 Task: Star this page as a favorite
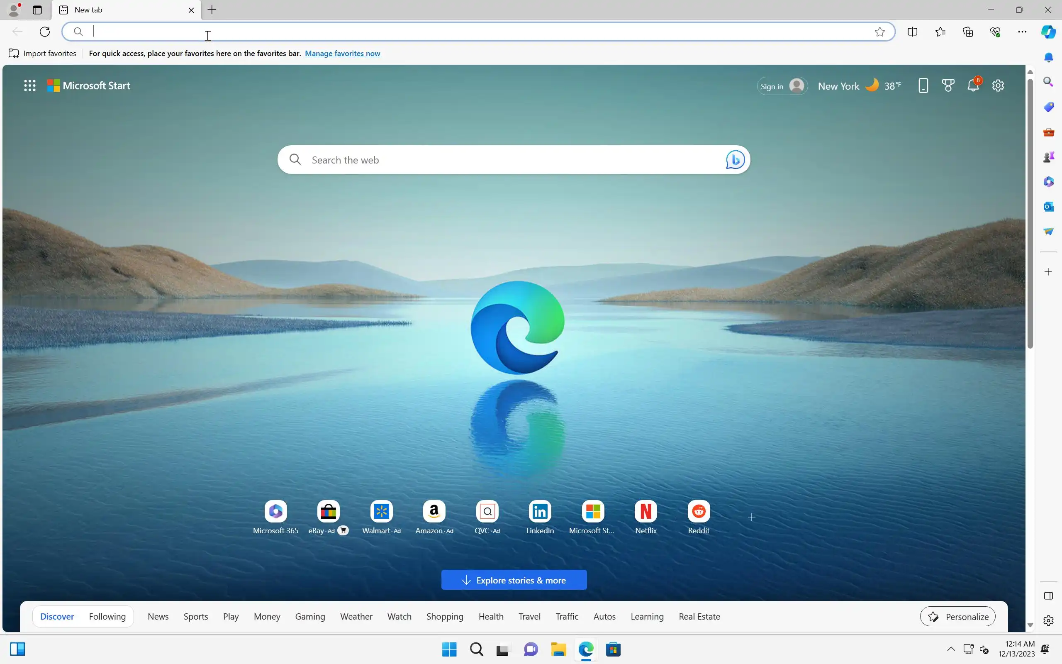879,32
